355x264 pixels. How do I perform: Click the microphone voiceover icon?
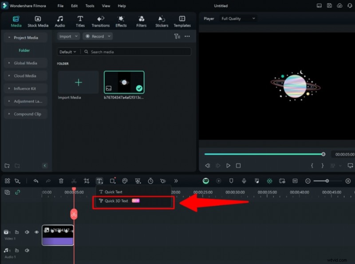(x=244, y=181)
